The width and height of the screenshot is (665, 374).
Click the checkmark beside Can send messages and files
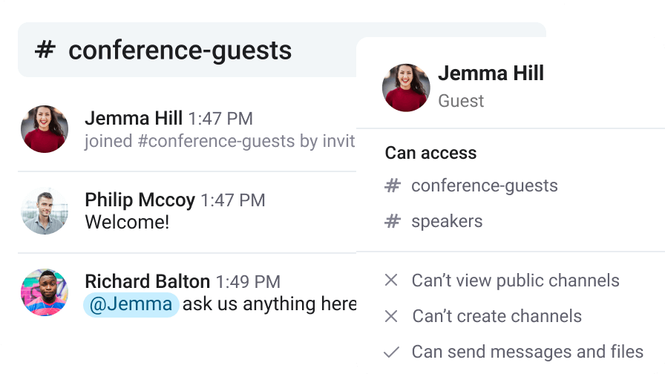[x=391, y=352]
